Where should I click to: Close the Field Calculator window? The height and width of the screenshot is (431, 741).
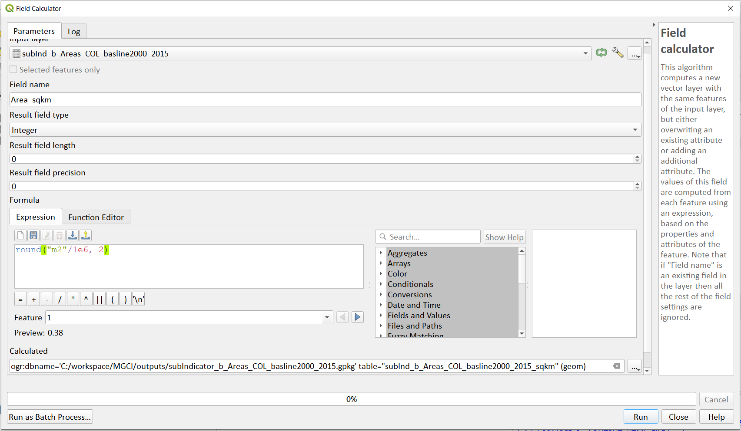[731, 8]
